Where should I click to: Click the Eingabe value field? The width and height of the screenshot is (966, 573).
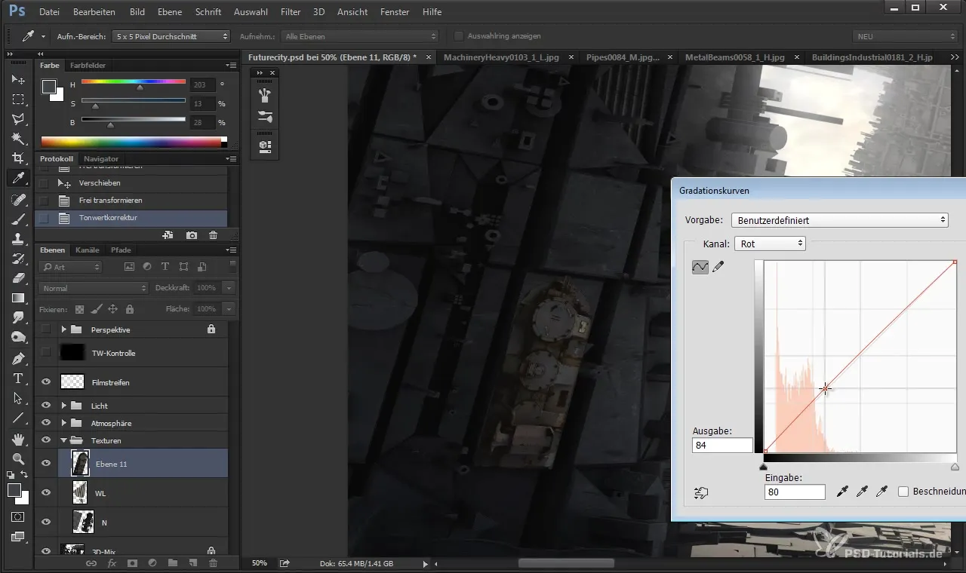point(795,492)
